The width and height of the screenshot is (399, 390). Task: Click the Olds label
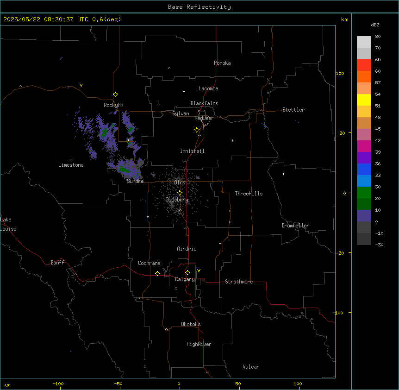tap(180, 182)
